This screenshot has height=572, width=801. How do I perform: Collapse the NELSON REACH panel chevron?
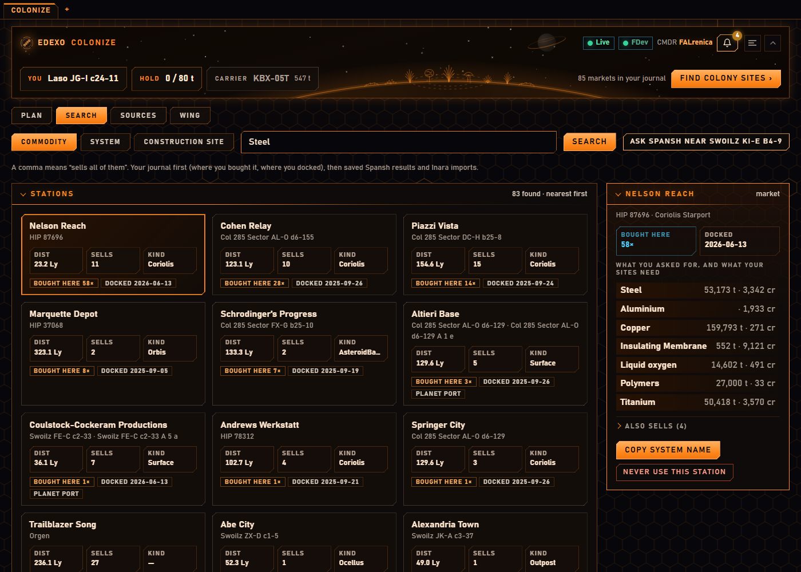tap(618, 194)
